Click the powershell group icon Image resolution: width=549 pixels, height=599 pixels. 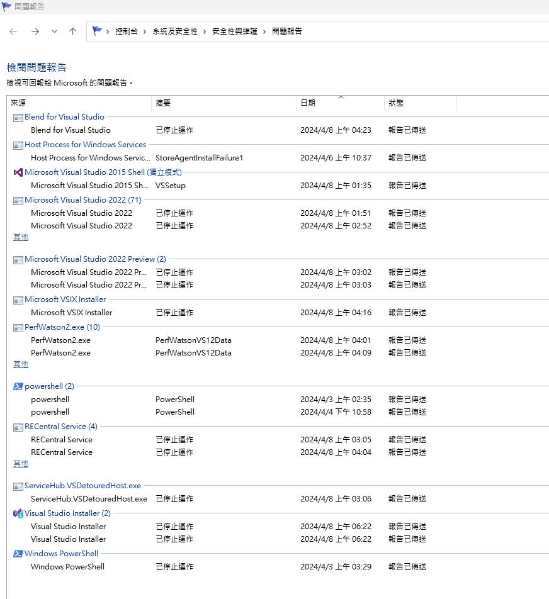tap(18, 386)
